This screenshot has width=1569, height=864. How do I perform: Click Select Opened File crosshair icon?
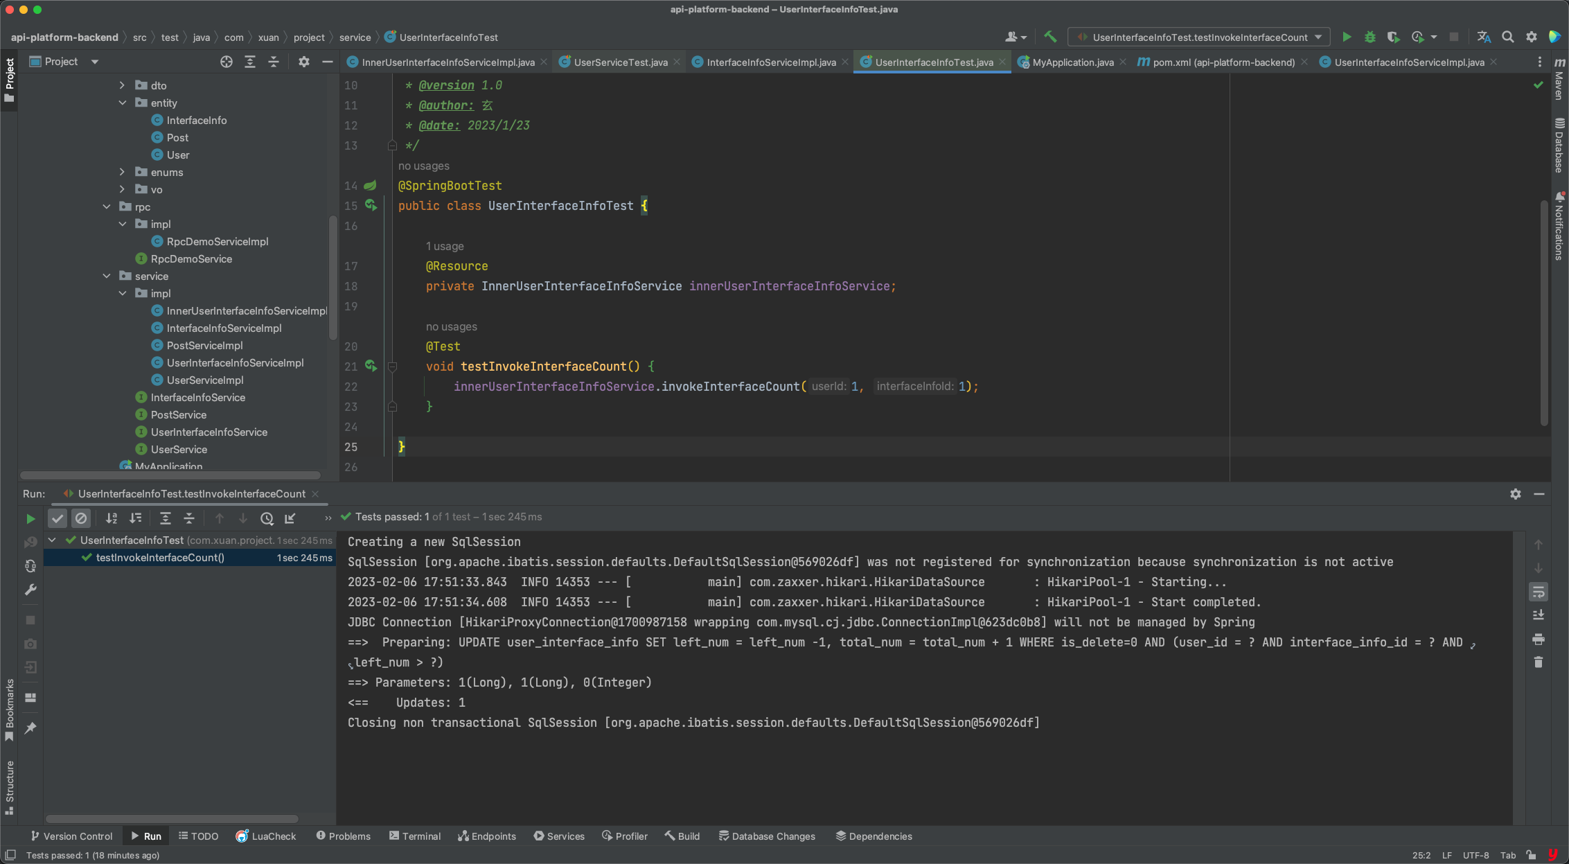(227, 62)
